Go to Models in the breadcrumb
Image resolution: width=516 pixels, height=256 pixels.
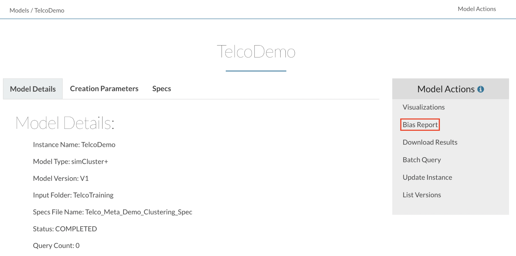(19, 10)
